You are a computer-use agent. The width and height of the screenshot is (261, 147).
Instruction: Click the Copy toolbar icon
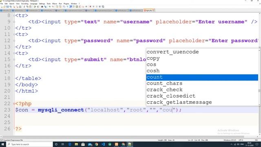coord(27,7)
